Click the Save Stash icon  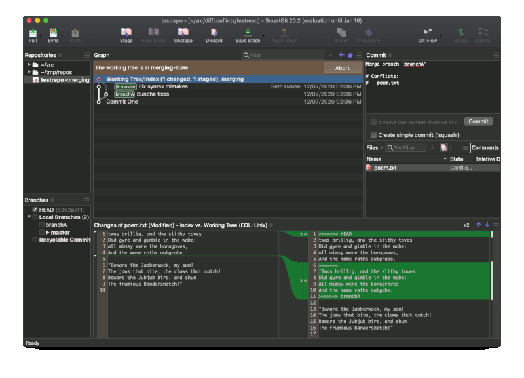point(248,32)
